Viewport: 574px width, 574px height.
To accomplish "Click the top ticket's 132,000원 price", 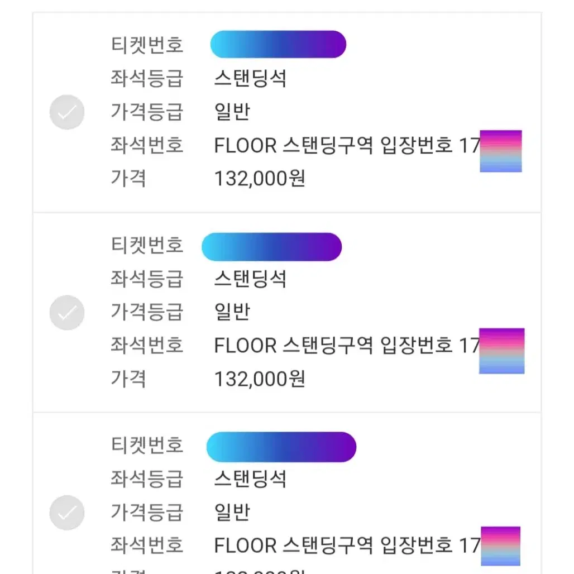I will (x=260, y=179).
